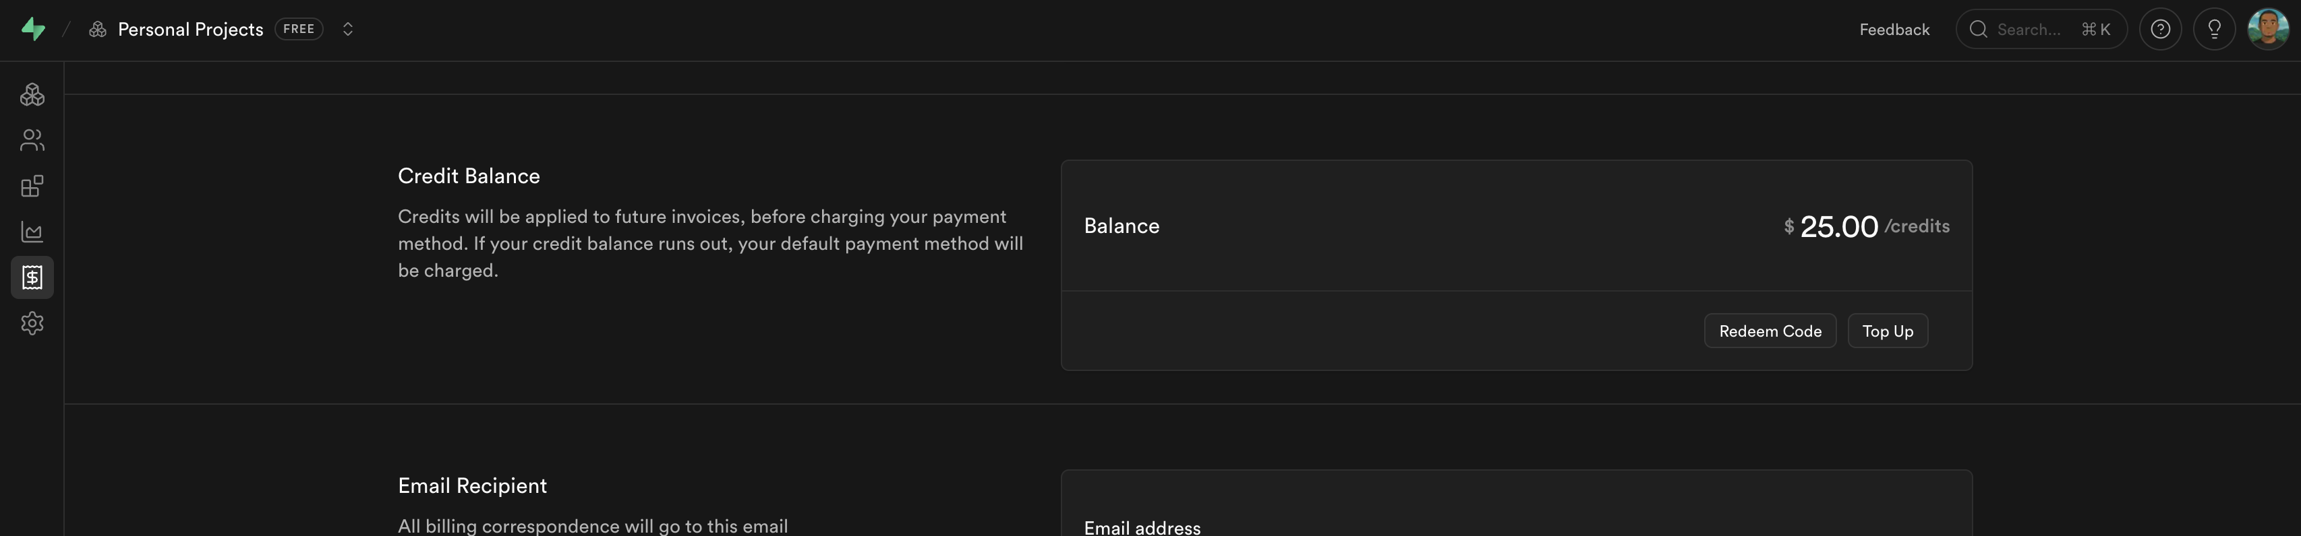Click the $25.00 balance amount

(x=1838, y=226)
